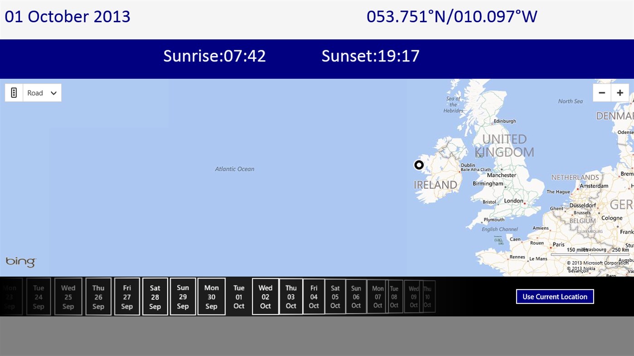Select the Tue 01 Oct date tile
This screenshot has width=634, height=356.
coord(239,296)
